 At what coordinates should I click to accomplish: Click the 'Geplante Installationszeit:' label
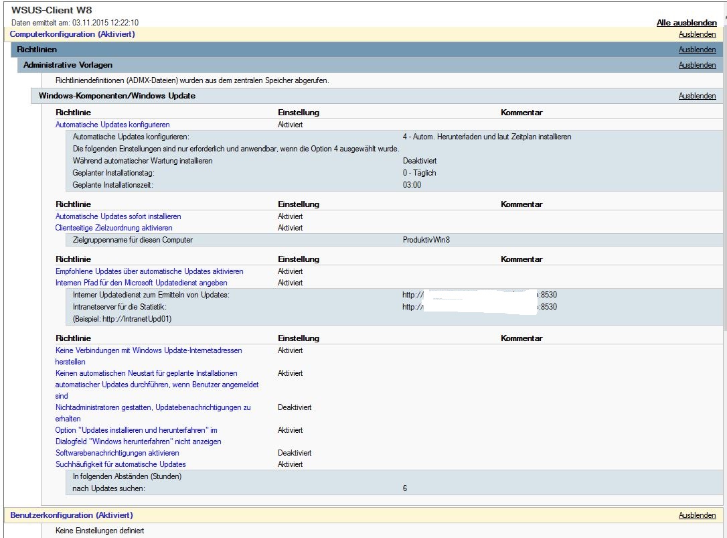coord(112,185)
